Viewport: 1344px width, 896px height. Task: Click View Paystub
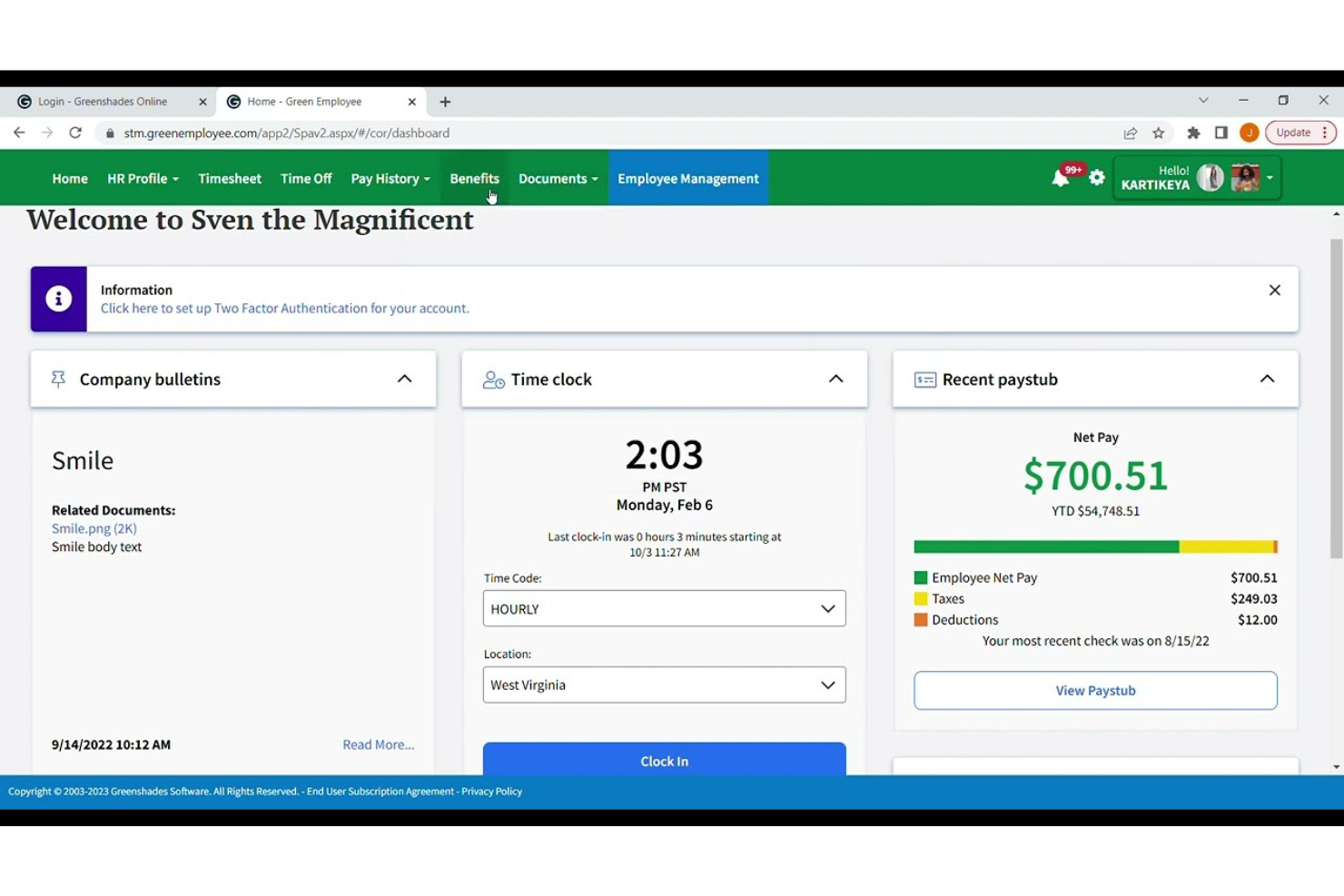(1095, 690)
